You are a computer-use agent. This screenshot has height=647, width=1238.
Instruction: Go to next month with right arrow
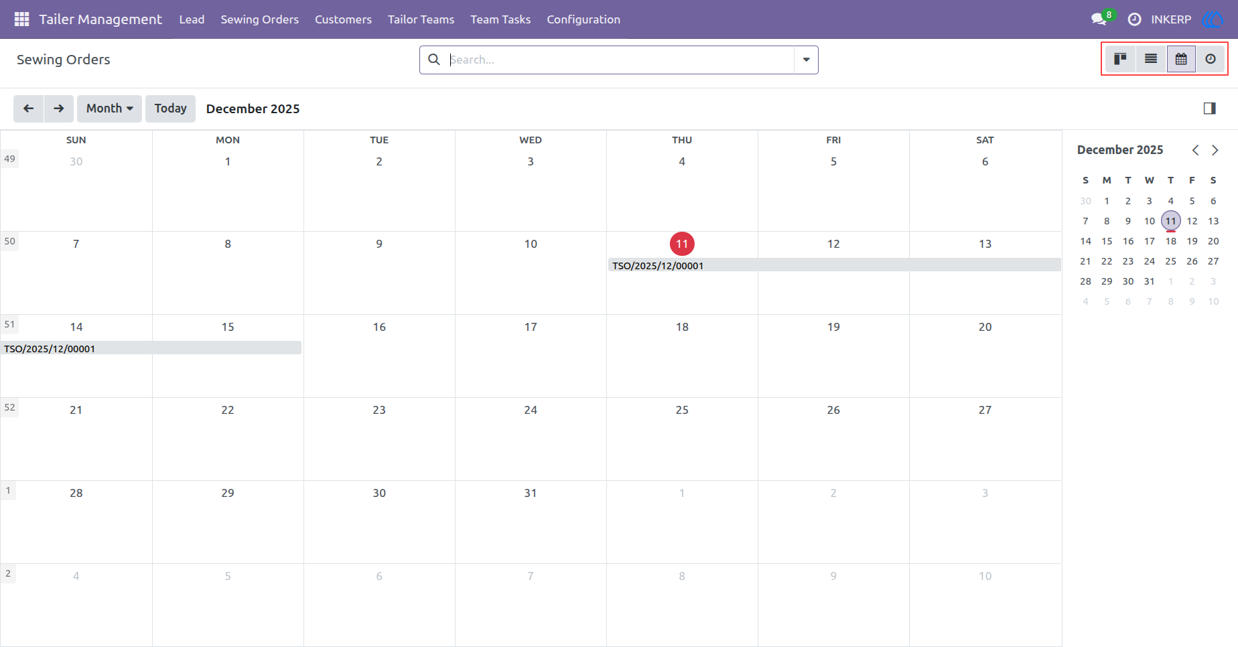click(x=59, y=109)
